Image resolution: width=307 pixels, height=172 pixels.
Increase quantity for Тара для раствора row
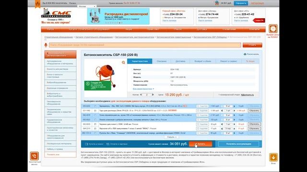pos(235,111)
